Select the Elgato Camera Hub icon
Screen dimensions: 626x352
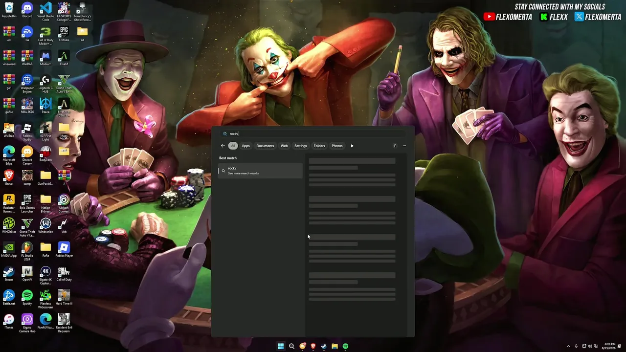[x=27, y=323]
